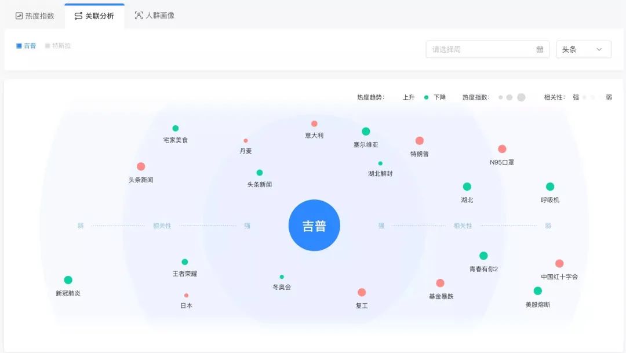Click the 新冠肺炎 green node

(x=68, y=280)
